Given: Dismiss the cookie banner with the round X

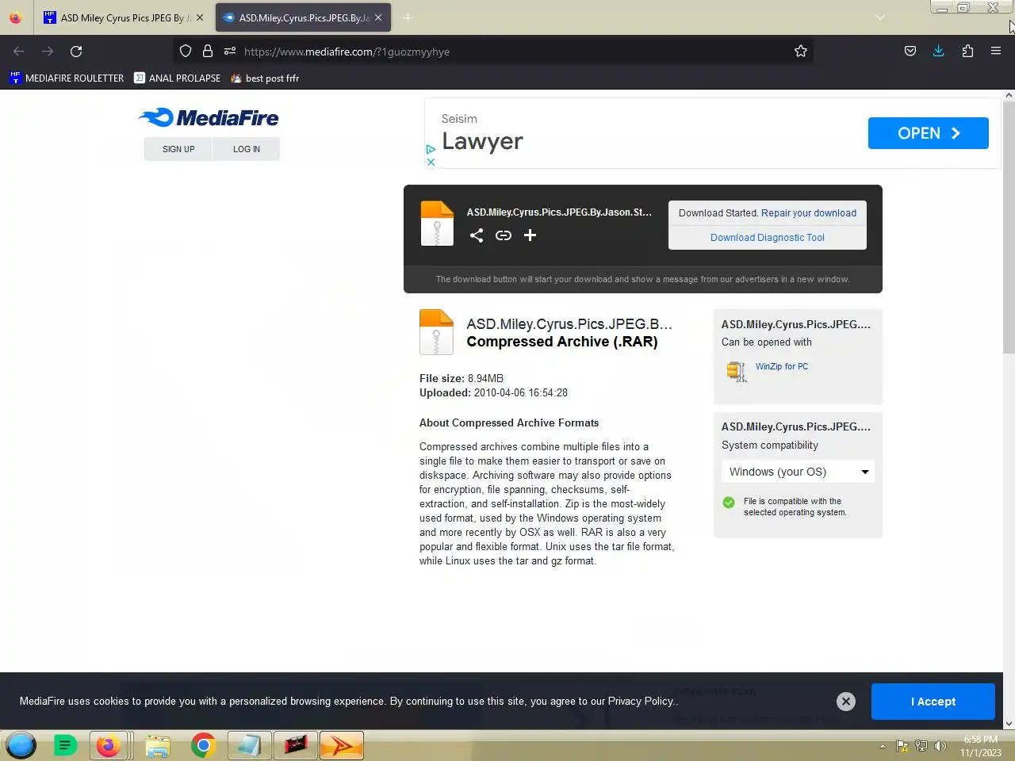Looking at the screenshot, I should [846, 702].
